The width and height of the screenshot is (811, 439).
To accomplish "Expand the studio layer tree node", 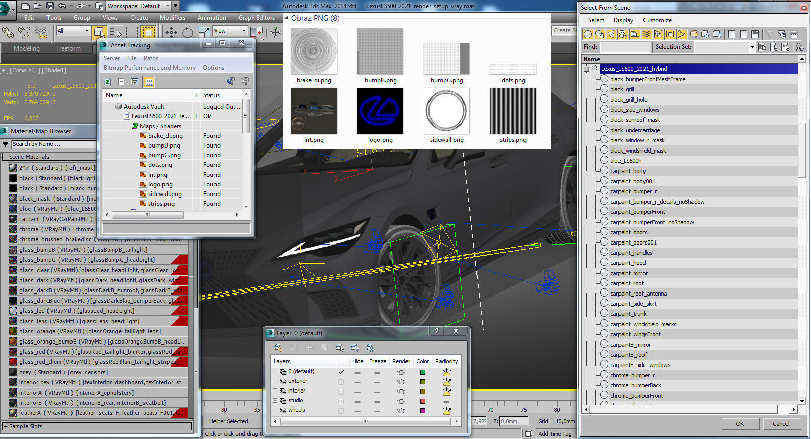I will [x=275, y=401].
